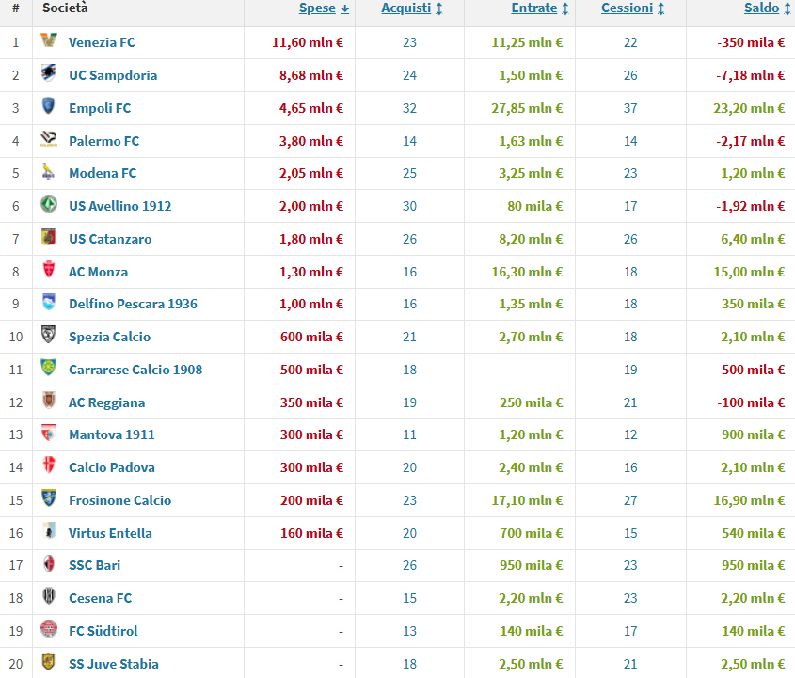Click the SS Juve Stabia crest

[x=49, y=662]
